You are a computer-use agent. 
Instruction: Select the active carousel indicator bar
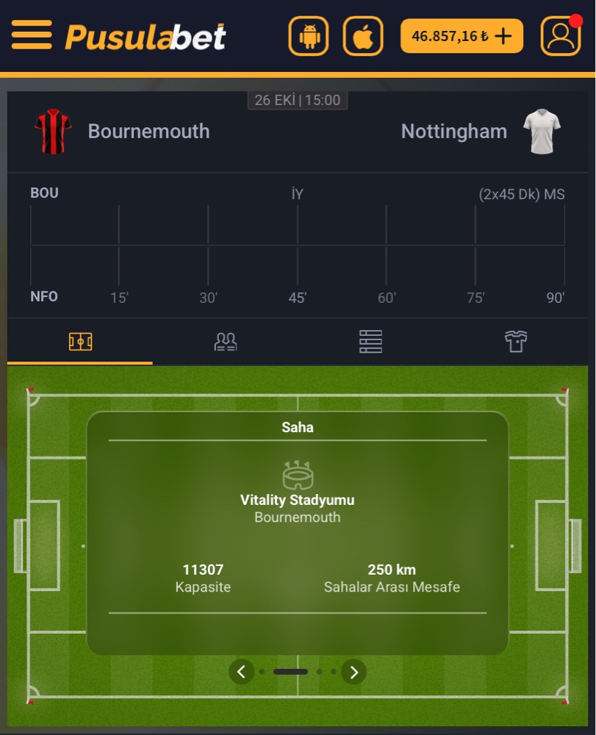[290, 671]
